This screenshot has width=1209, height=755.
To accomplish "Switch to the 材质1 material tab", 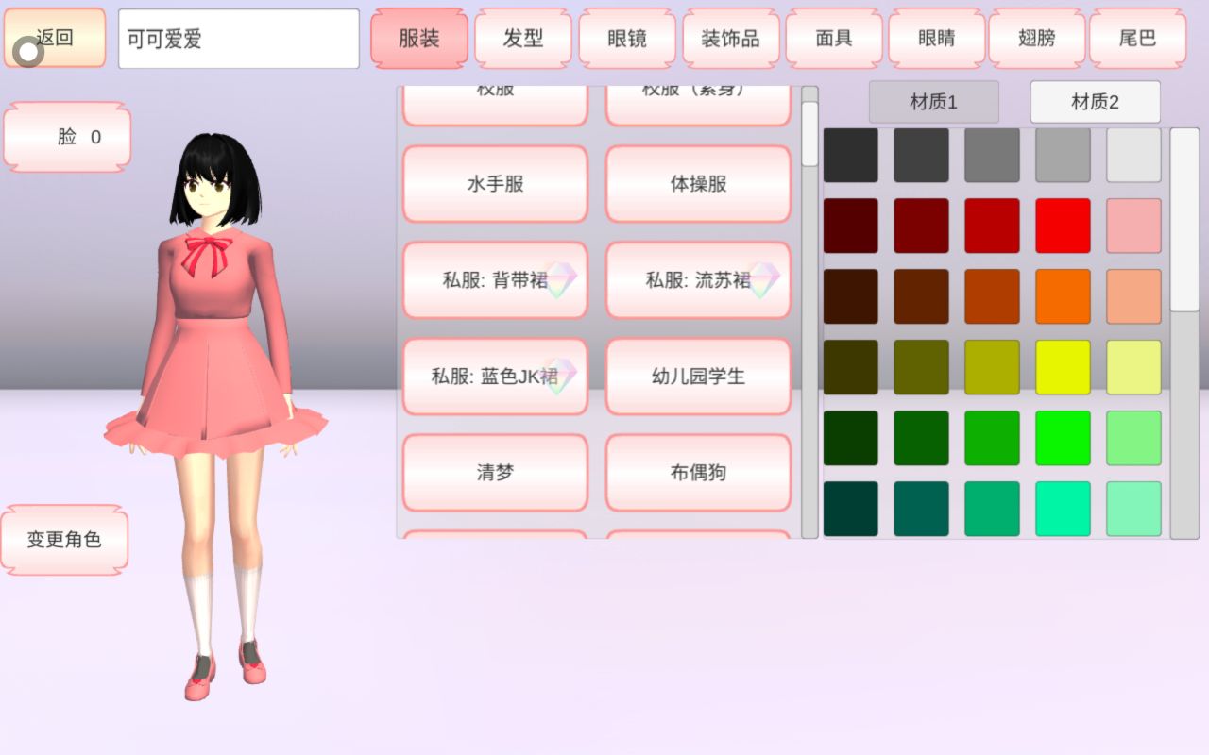I will 933,102.
